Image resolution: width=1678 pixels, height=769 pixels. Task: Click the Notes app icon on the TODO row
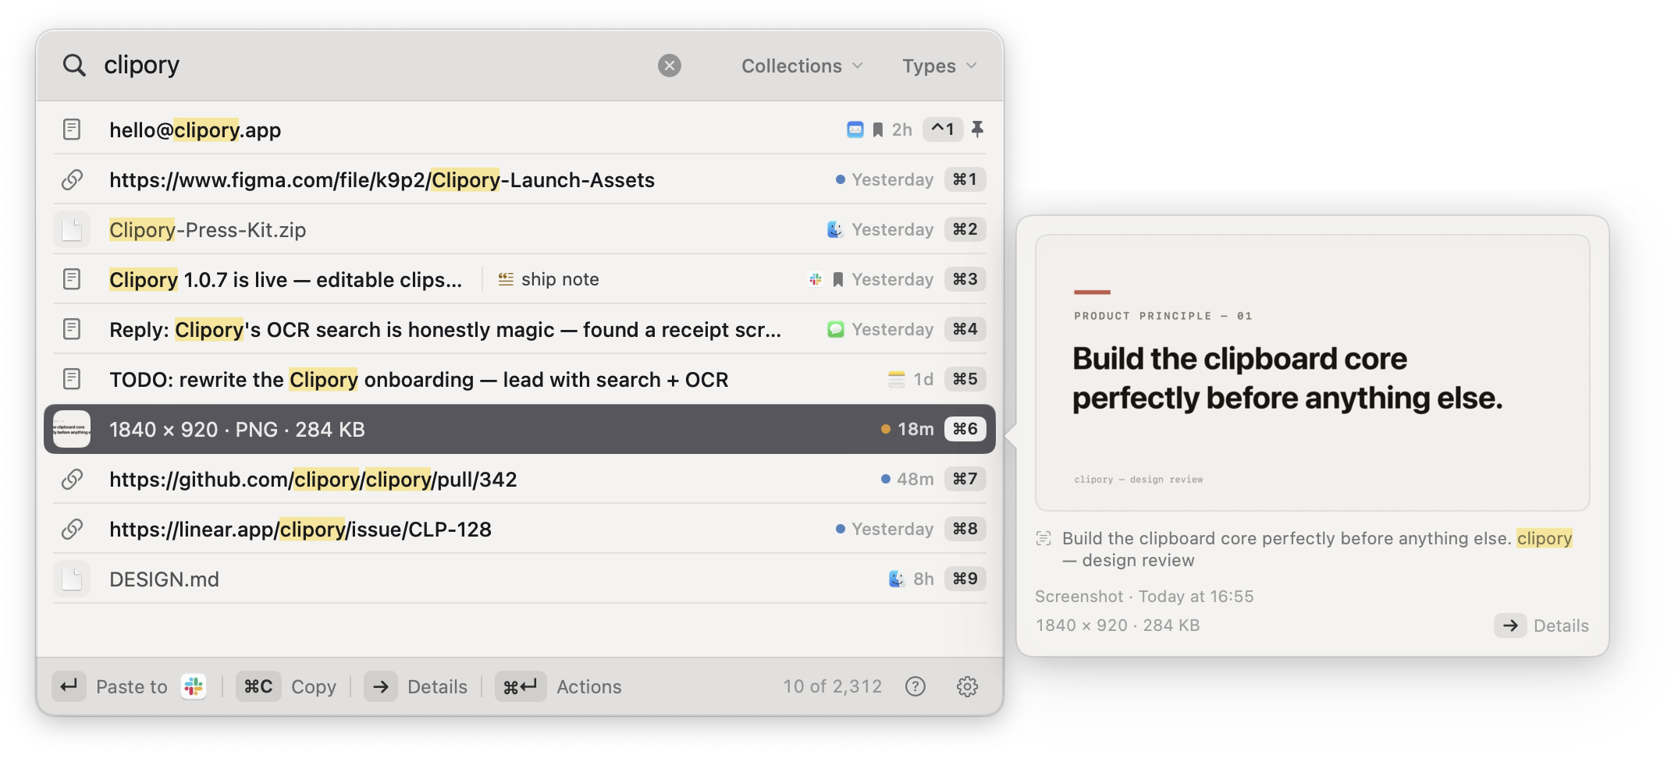(x=897, y=379)
